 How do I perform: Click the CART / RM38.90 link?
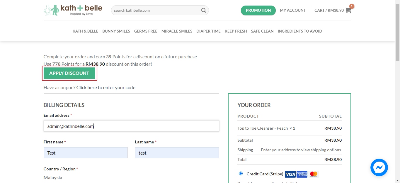click(x=329, y=10)
